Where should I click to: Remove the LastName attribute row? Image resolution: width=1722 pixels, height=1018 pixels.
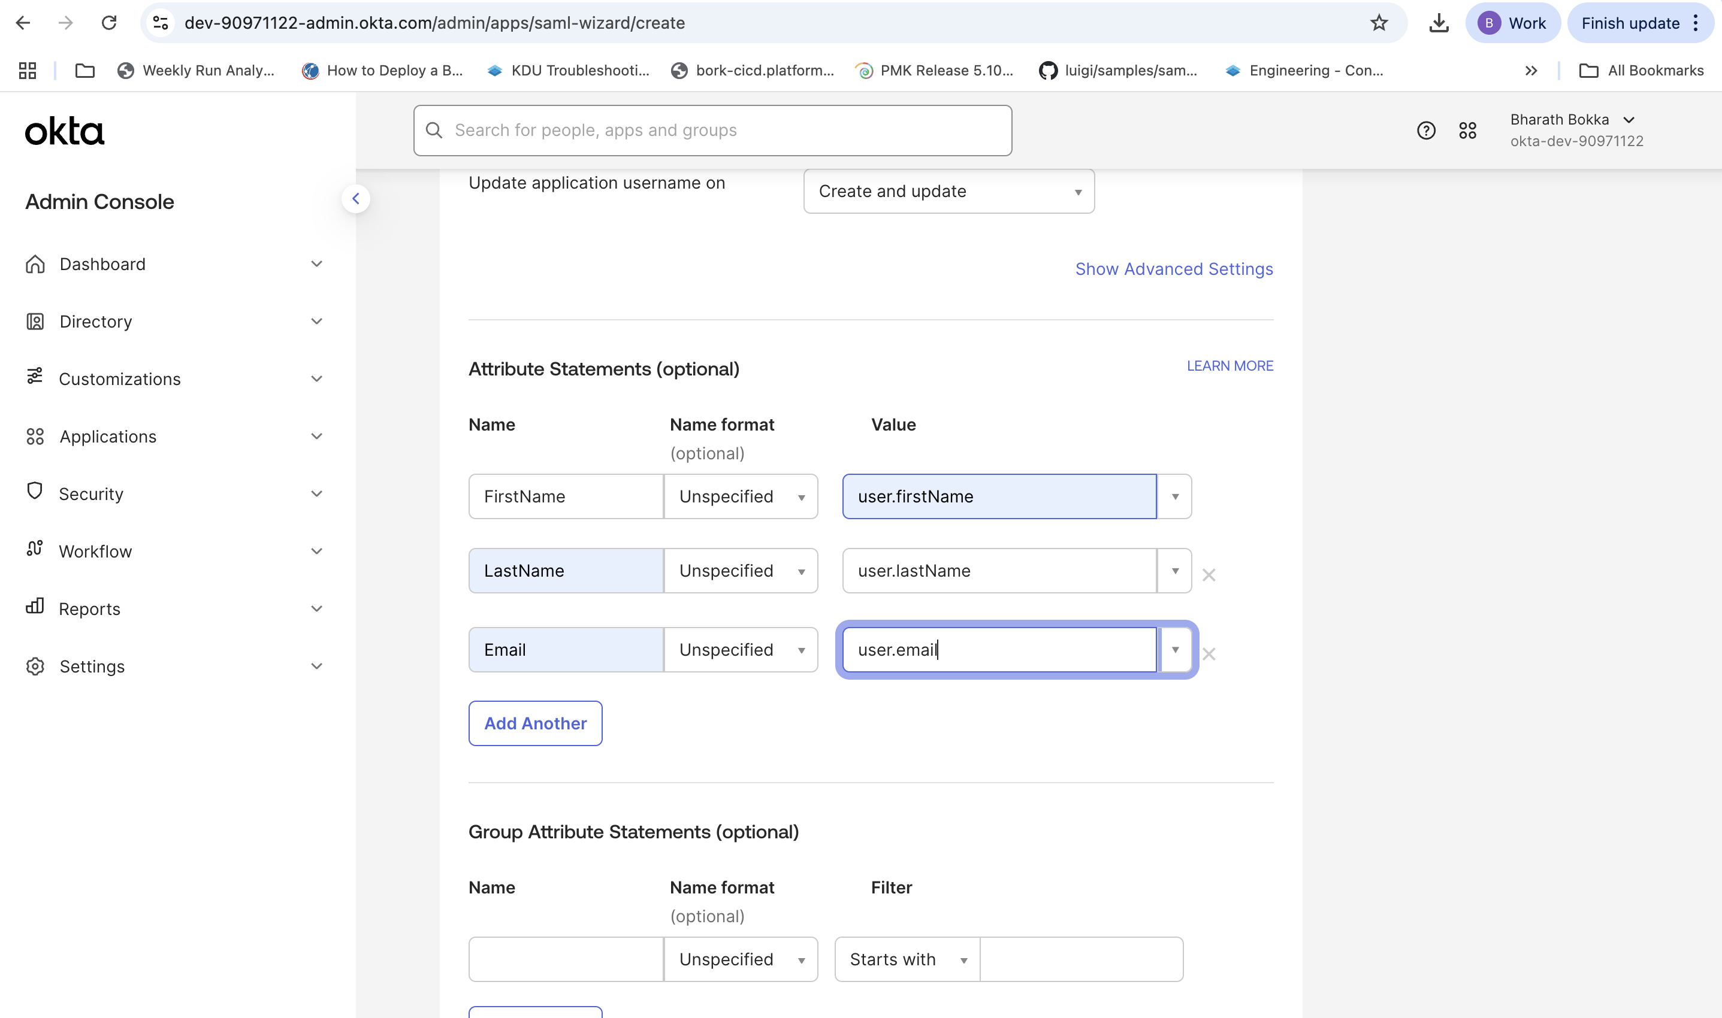(1209, 575)
